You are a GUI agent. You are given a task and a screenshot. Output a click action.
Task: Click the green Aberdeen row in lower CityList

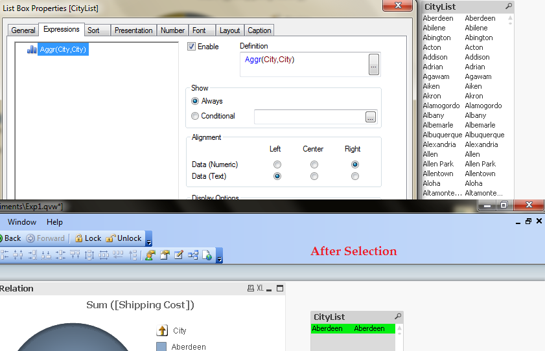(x=353, y=328)
